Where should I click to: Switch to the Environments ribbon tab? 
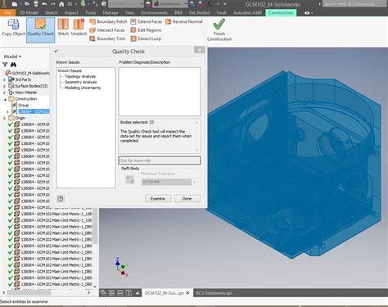(x=154, y=12)
